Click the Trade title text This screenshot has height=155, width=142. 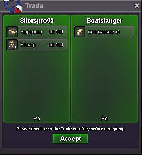click(x=35, y=6)
